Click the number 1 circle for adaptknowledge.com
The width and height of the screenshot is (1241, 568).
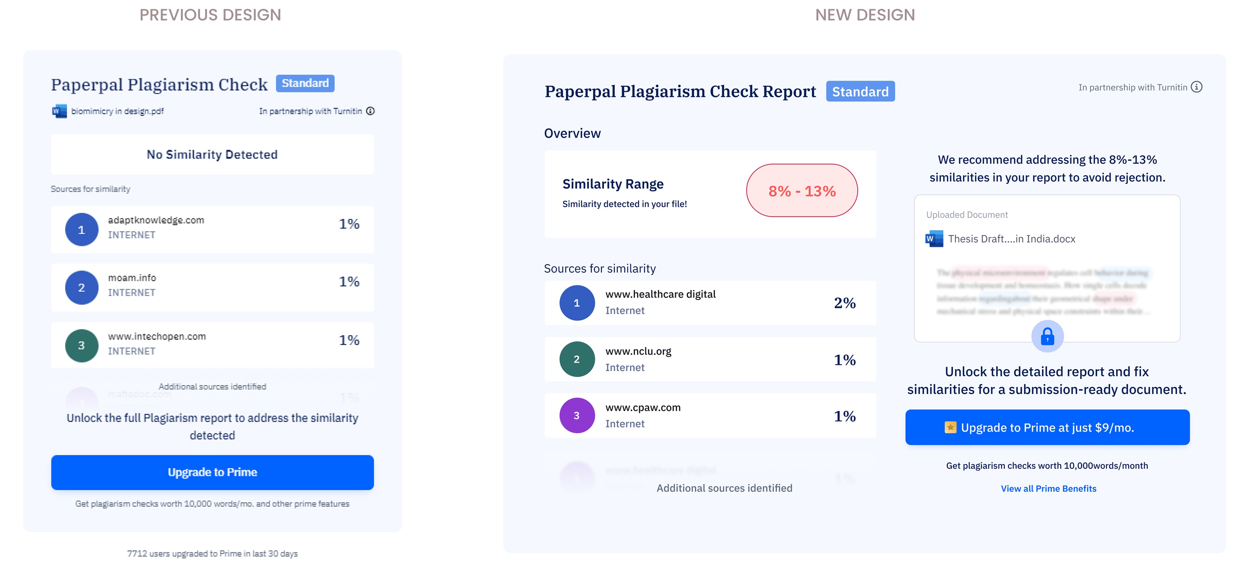tap(81, 229)
